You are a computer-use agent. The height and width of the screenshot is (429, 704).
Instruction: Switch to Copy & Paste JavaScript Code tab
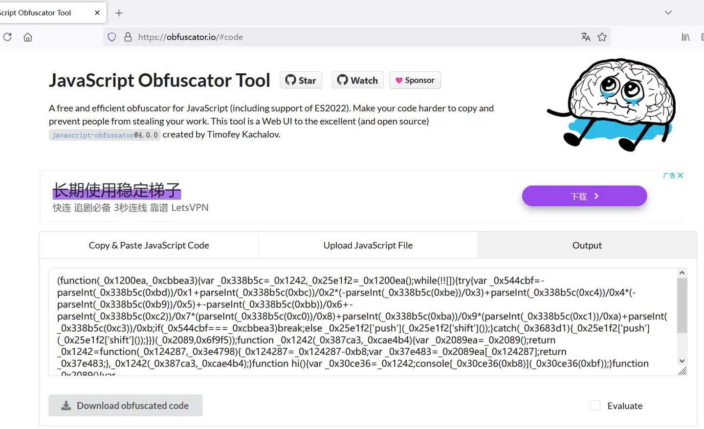(x=149, y=245)
